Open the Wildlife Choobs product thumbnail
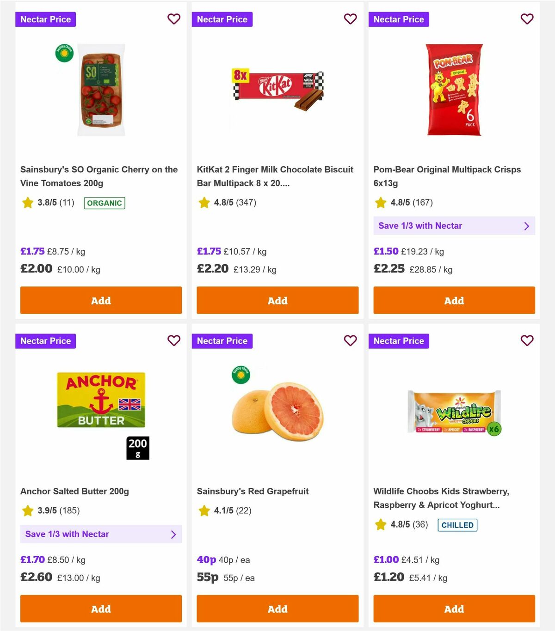Image resolution: width=555 pixels, height=631 pixels. coord(454,410)
